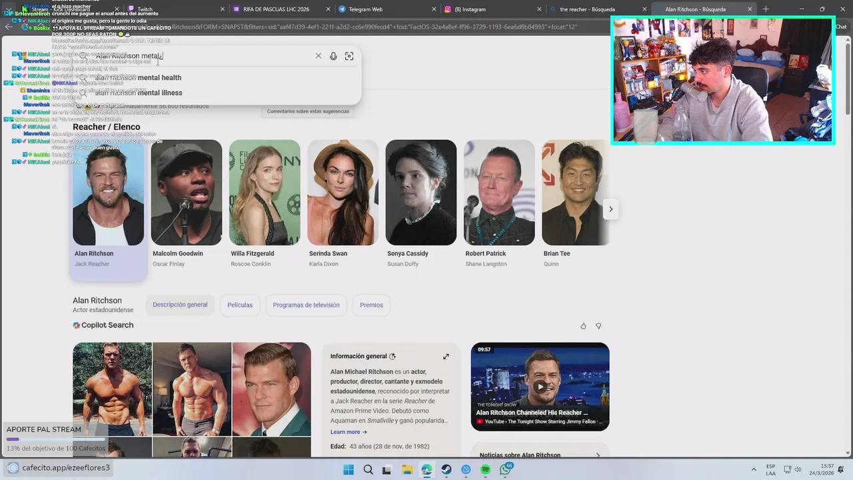Image resolution: width=853 pixels, height=480 pixels.
Task: Click the Copilot Search logo
Action: [x=103, y=325]
